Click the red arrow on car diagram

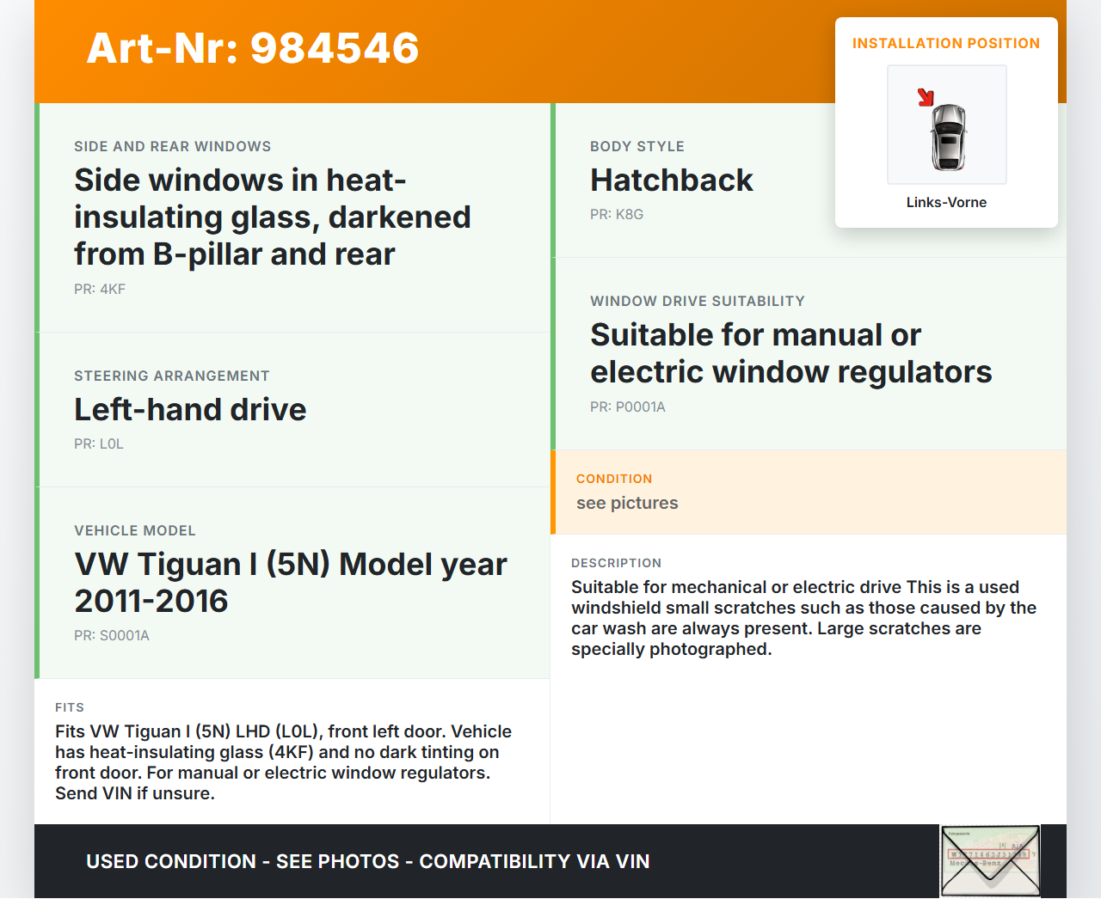(x=926, y=97)
